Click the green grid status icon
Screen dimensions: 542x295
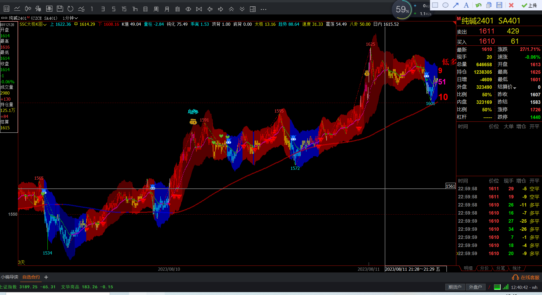497,287
